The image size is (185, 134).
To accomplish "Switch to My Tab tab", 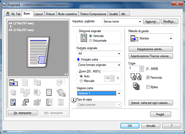I will tap(13, 14).
